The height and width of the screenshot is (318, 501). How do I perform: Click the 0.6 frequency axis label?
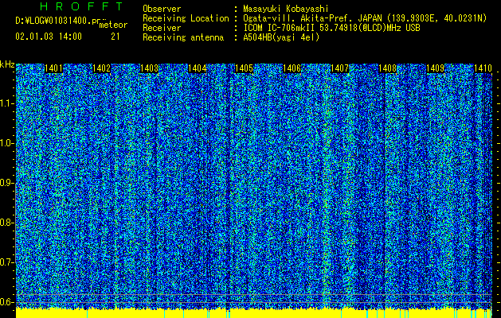[x=6, y=302]
